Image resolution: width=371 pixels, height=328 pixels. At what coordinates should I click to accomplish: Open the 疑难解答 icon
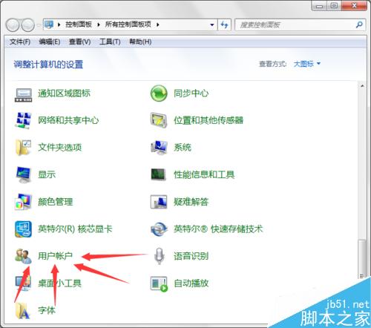point(159,202)
